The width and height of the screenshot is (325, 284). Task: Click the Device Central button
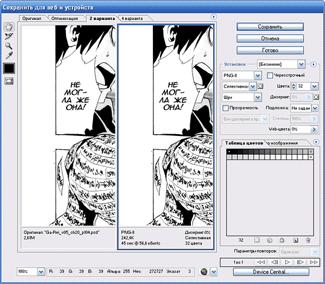click(271, 272)
